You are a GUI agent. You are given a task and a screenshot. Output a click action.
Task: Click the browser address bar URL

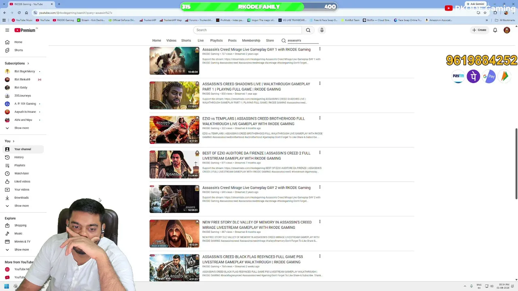(76, 13)
